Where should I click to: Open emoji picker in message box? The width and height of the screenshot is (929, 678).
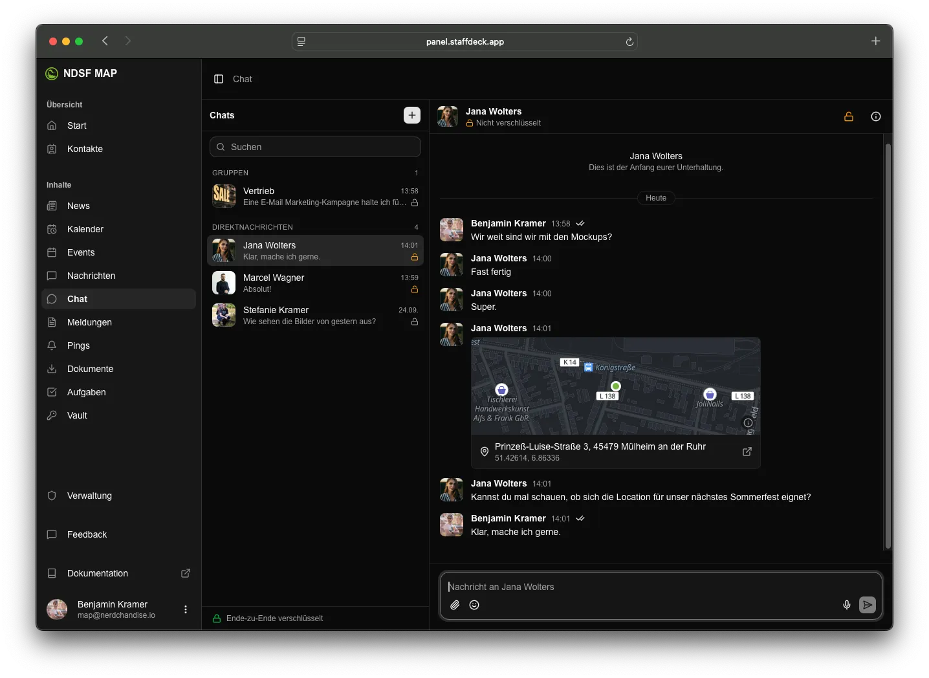coord(474,605)
